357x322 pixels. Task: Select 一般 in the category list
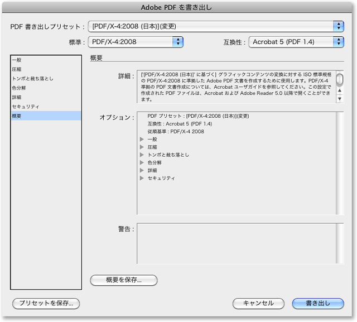click(17, 60)
